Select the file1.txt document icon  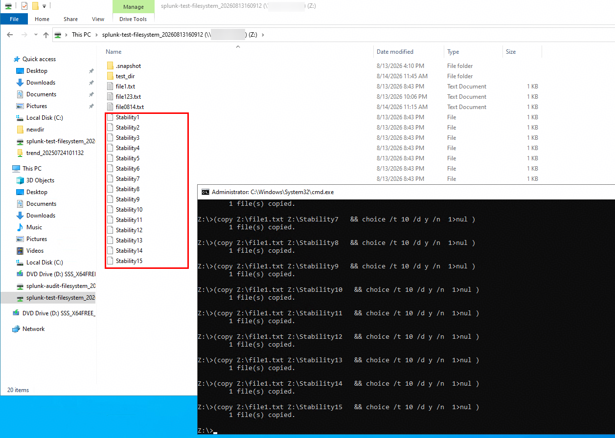tap(110, 87)
